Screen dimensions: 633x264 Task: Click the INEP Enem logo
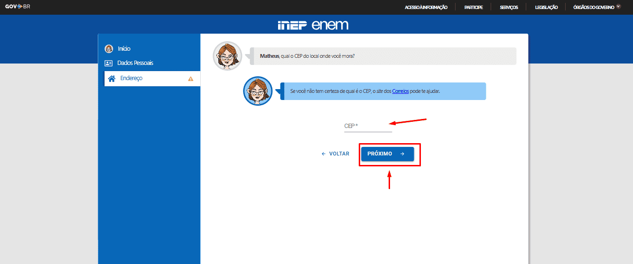click(x=313, y=25)
